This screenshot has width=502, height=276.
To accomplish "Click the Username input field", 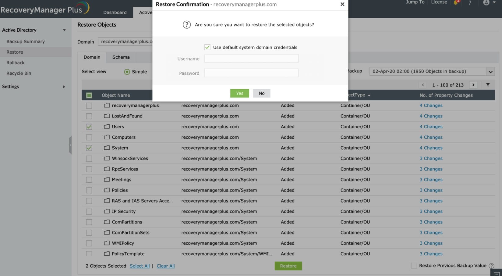I will pos(251,59).
